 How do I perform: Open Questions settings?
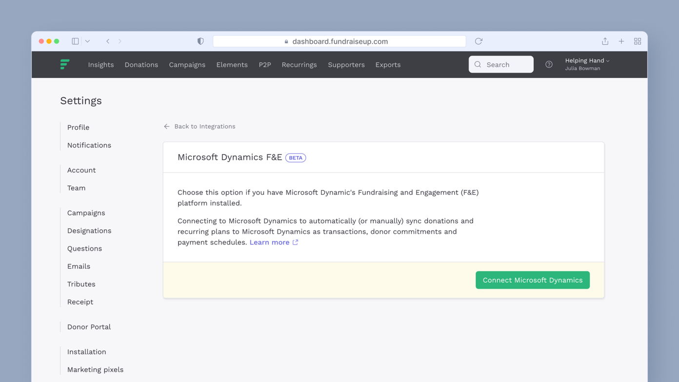tap(85, 248)
